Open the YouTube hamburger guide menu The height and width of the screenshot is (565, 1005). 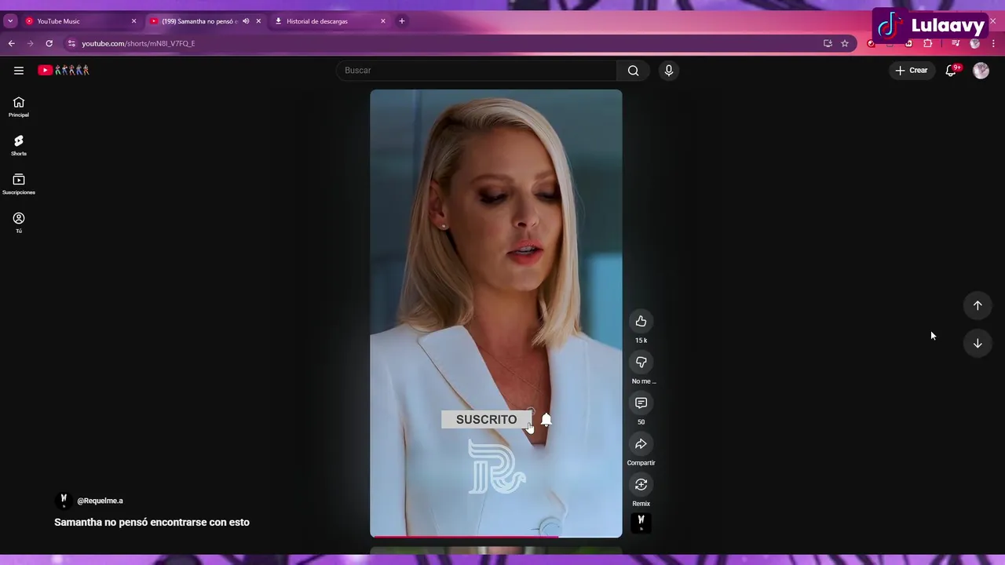click(x=19, y=71)
